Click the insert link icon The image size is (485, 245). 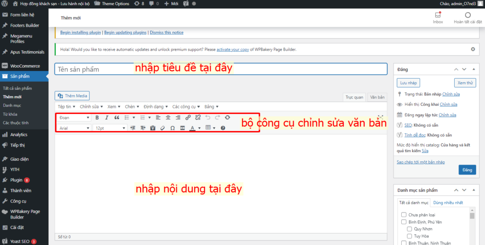188,117
